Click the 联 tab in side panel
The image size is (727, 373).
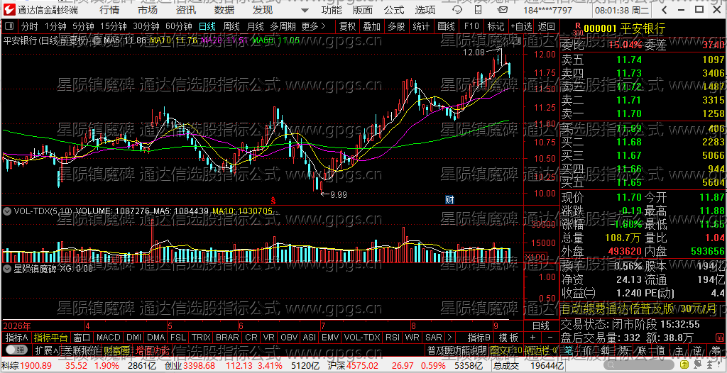[x=642, y=350]
